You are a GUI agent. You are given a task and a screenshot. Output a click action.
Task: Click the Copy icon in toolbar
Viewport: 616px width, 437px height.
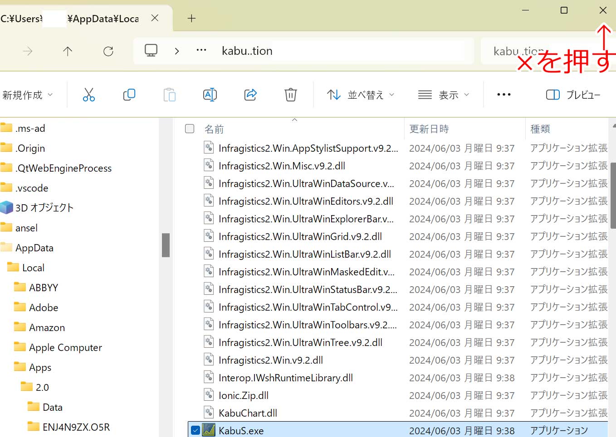(129, 95)
